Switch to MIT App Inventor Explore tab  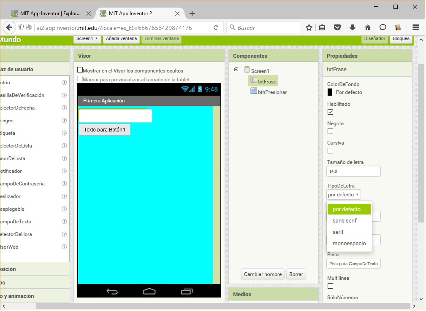50,13
